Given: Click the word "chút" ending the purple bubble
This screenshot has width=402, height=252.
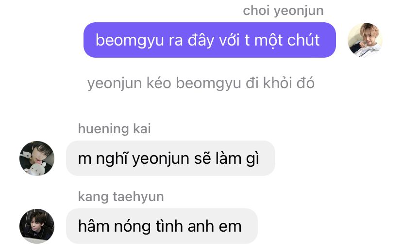Looking at the screenshot, I should pyautogui.click(x=303, y=40).
